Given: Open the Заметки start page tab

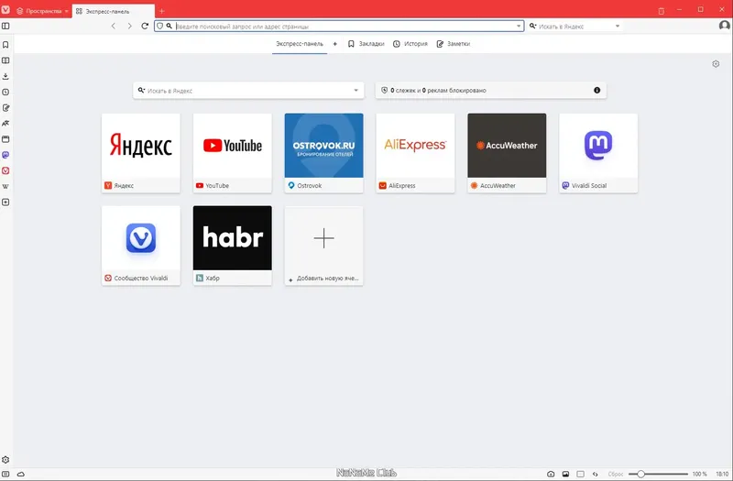Looking at the screenshot, I should click(453, 44).
